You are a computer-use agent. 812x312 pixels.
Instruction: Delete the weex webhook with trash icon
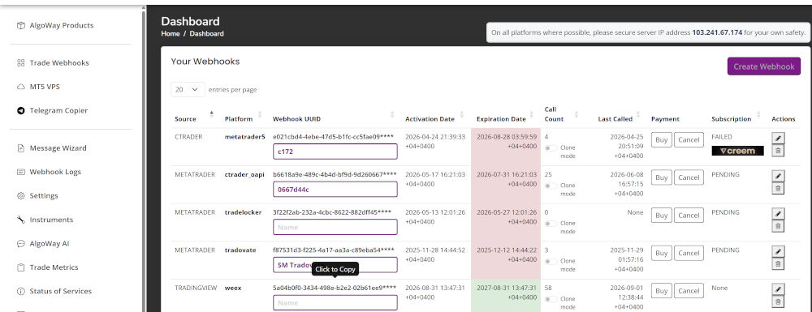coord(777,301)
